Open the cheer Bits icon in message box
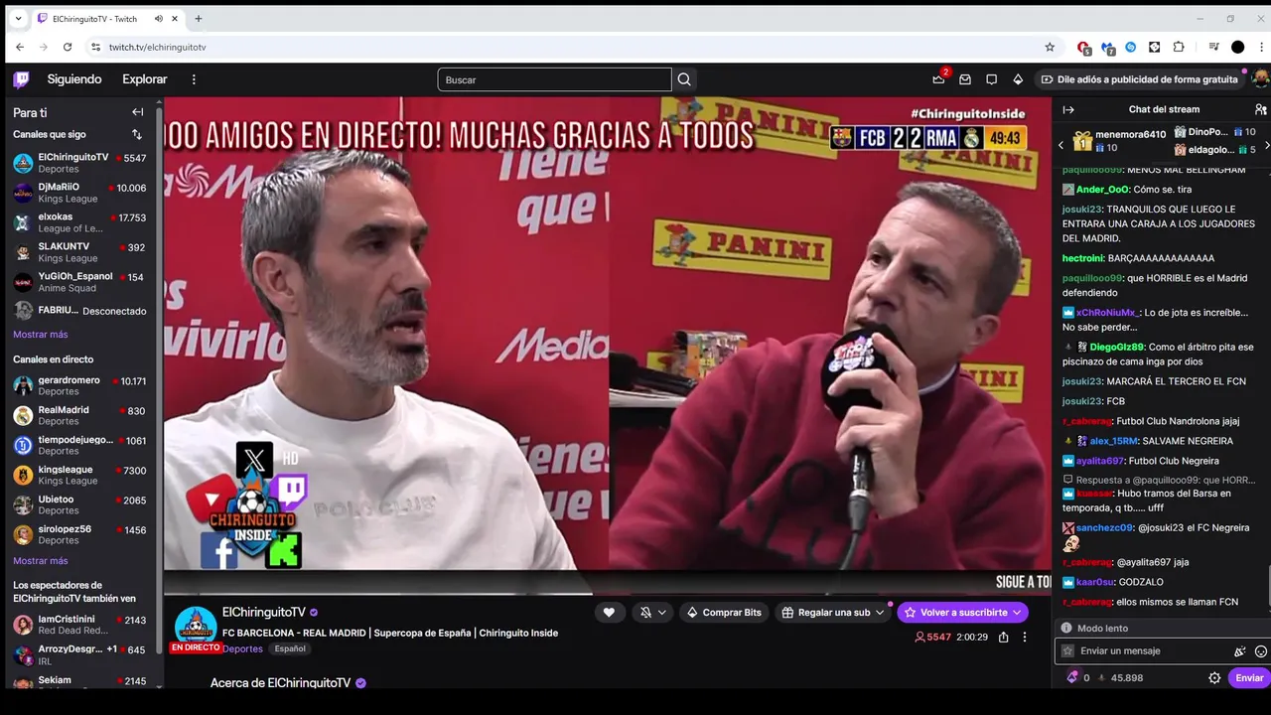 pos(1239,651)
